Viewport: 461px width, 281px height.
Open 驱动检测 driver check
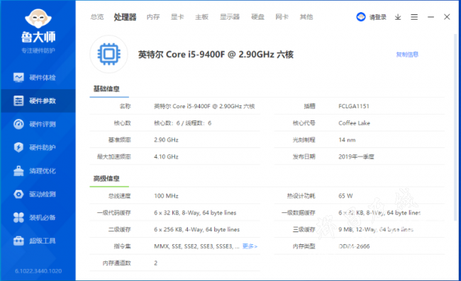[38, 194]
